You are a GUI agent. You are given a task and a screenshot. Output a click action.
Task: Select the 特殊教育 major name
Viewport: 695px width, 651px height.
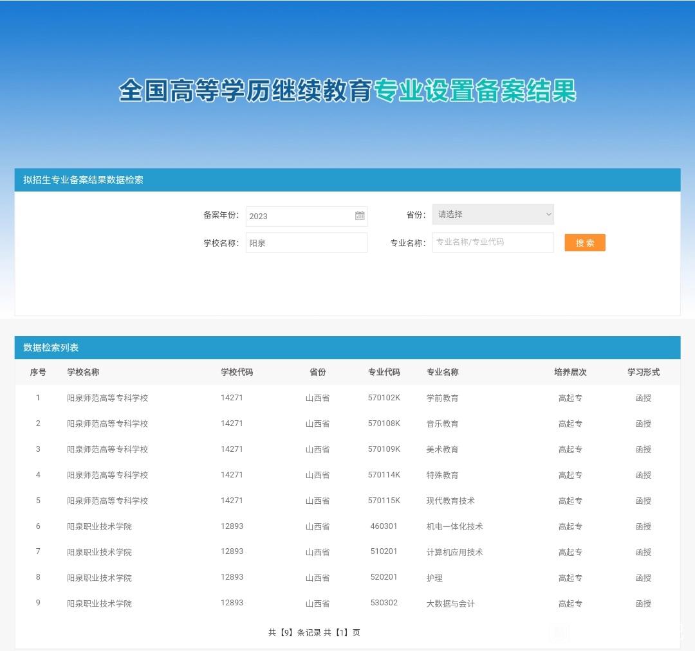[x=442, y=475]
